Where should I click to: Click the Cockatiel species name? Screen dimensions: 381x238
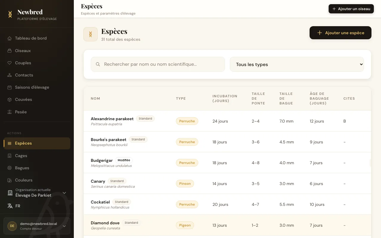(x=100, y=202)
